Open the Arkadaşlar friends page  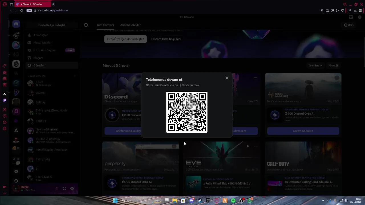[52, 35]
